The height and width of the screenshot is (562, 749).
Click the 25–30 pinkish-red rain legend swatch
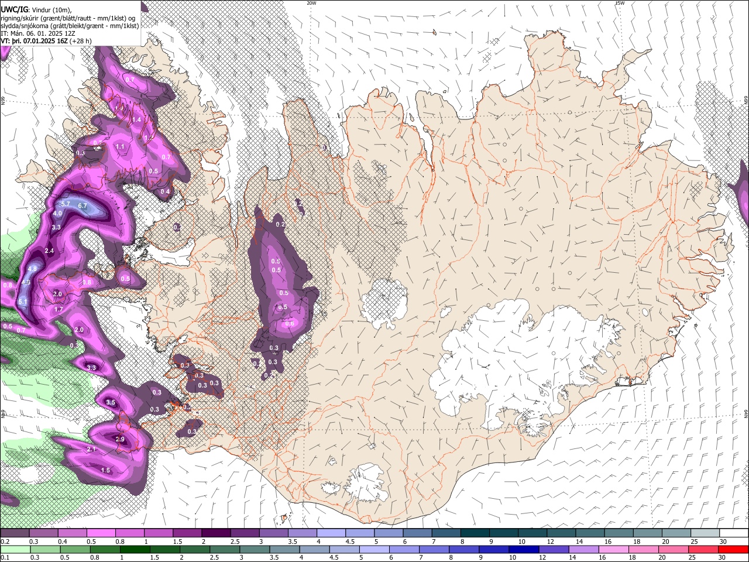pos(704,549)
